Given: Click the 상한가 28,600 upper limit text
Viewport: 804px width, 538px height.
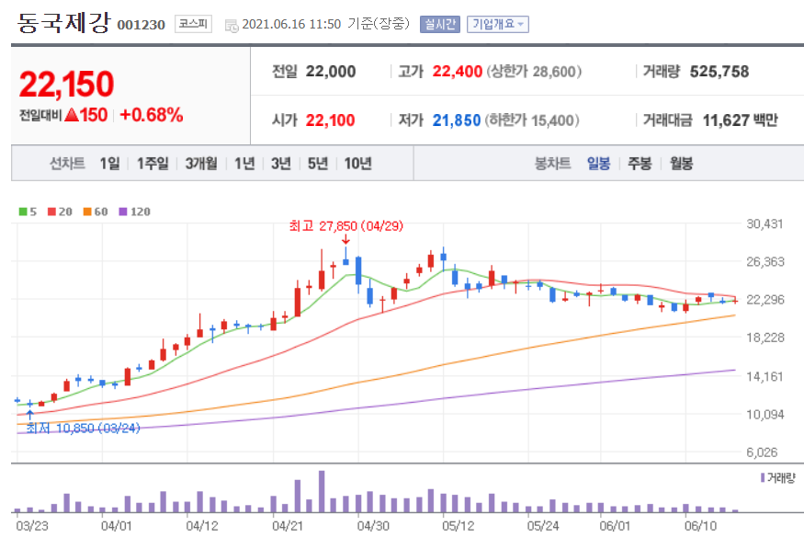Looking at the screenshot, I should (534, 72).
